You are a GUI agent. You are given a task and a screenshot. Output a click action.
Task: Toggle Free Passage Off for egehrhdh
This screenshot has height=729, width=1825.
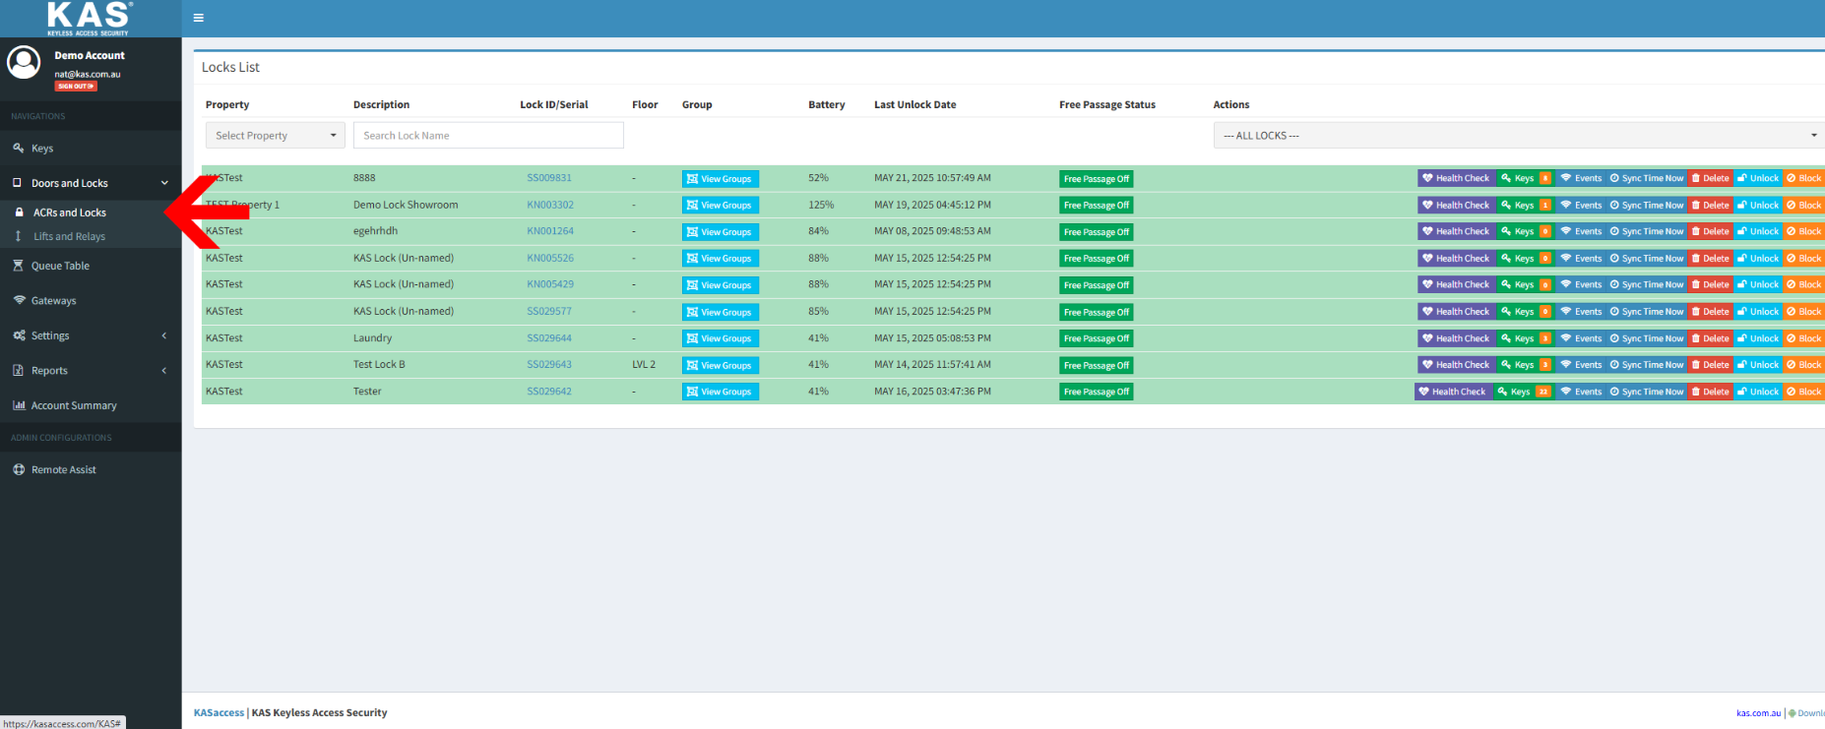coord(1097,232)
